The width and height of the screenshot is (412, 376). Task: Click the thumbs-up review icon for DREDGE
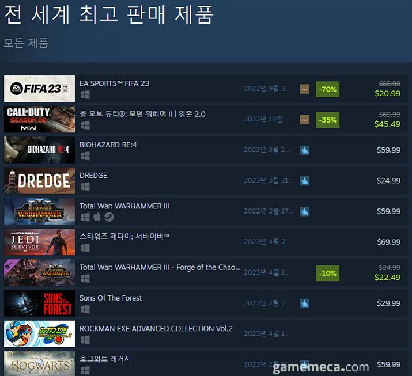(304, 181)
